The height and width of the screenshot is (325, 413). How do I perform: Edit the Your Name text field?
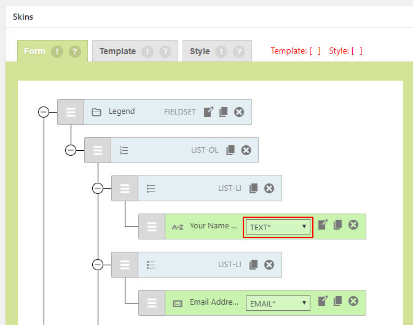coord(323,225)
